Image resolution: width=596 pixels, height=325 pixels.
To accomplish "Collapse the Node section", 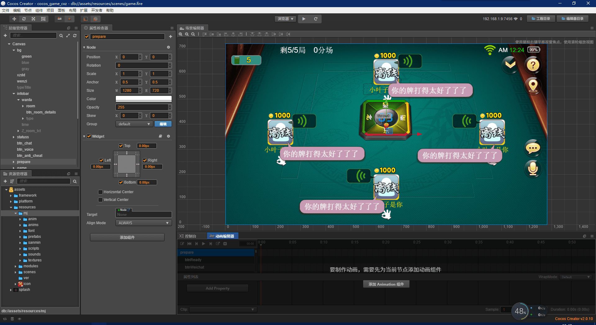I will coord(84,47).
